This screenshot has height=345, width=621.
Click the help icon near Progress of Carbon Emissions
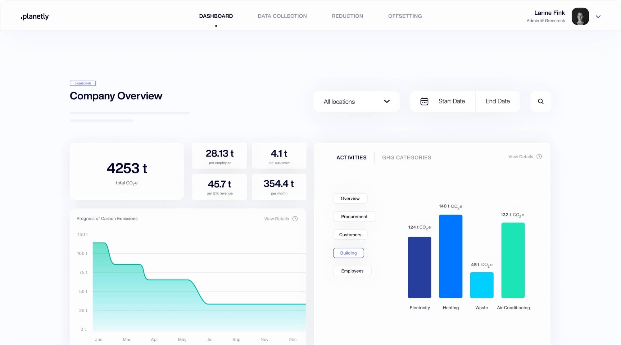[295, 219]
